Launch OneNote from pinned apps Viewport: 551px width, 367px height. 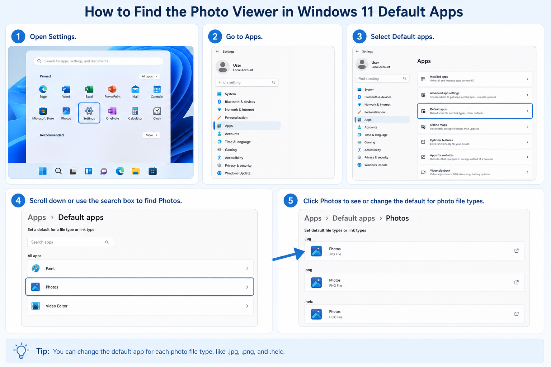(x=112, y=113)
